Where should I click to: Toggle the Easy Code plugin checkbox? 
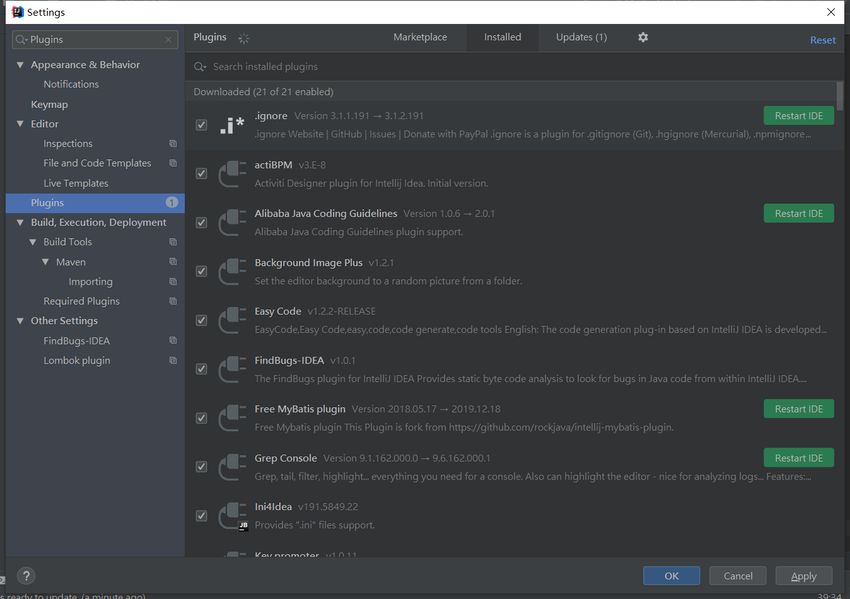[x=202, y=320]
